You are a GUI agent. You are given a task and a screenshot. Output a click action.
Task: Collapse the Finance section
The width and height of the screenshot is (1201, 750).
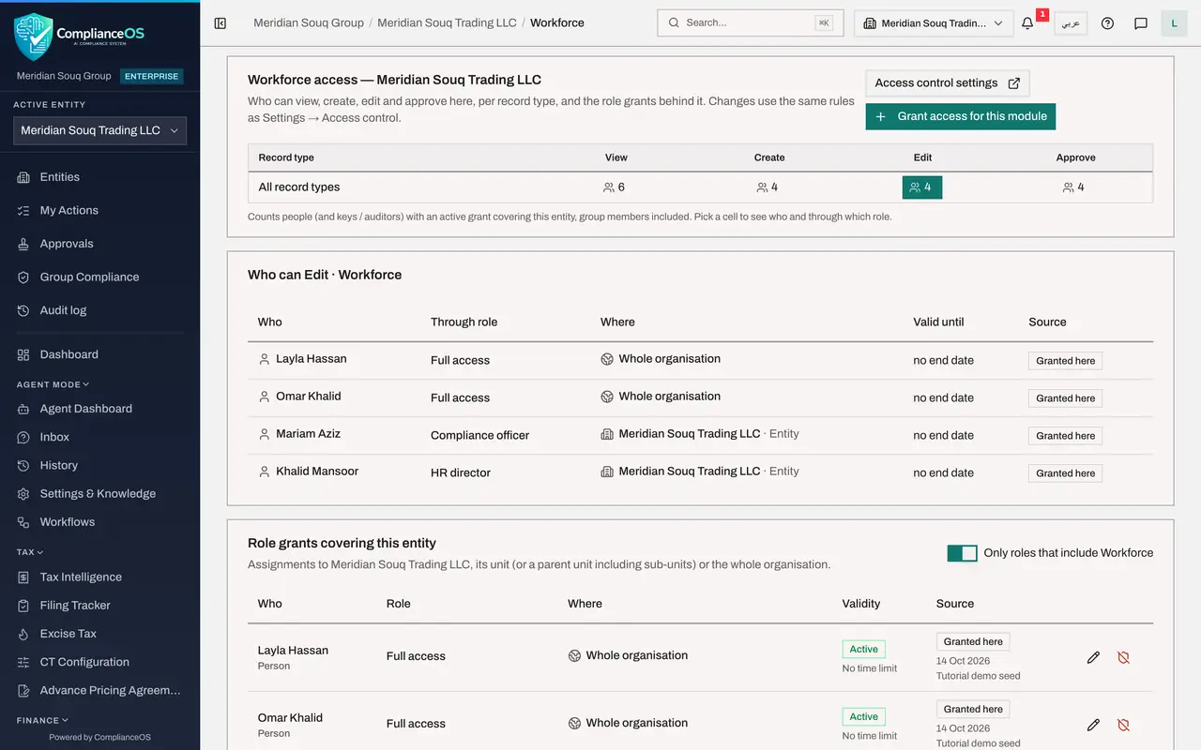(43, 720)
